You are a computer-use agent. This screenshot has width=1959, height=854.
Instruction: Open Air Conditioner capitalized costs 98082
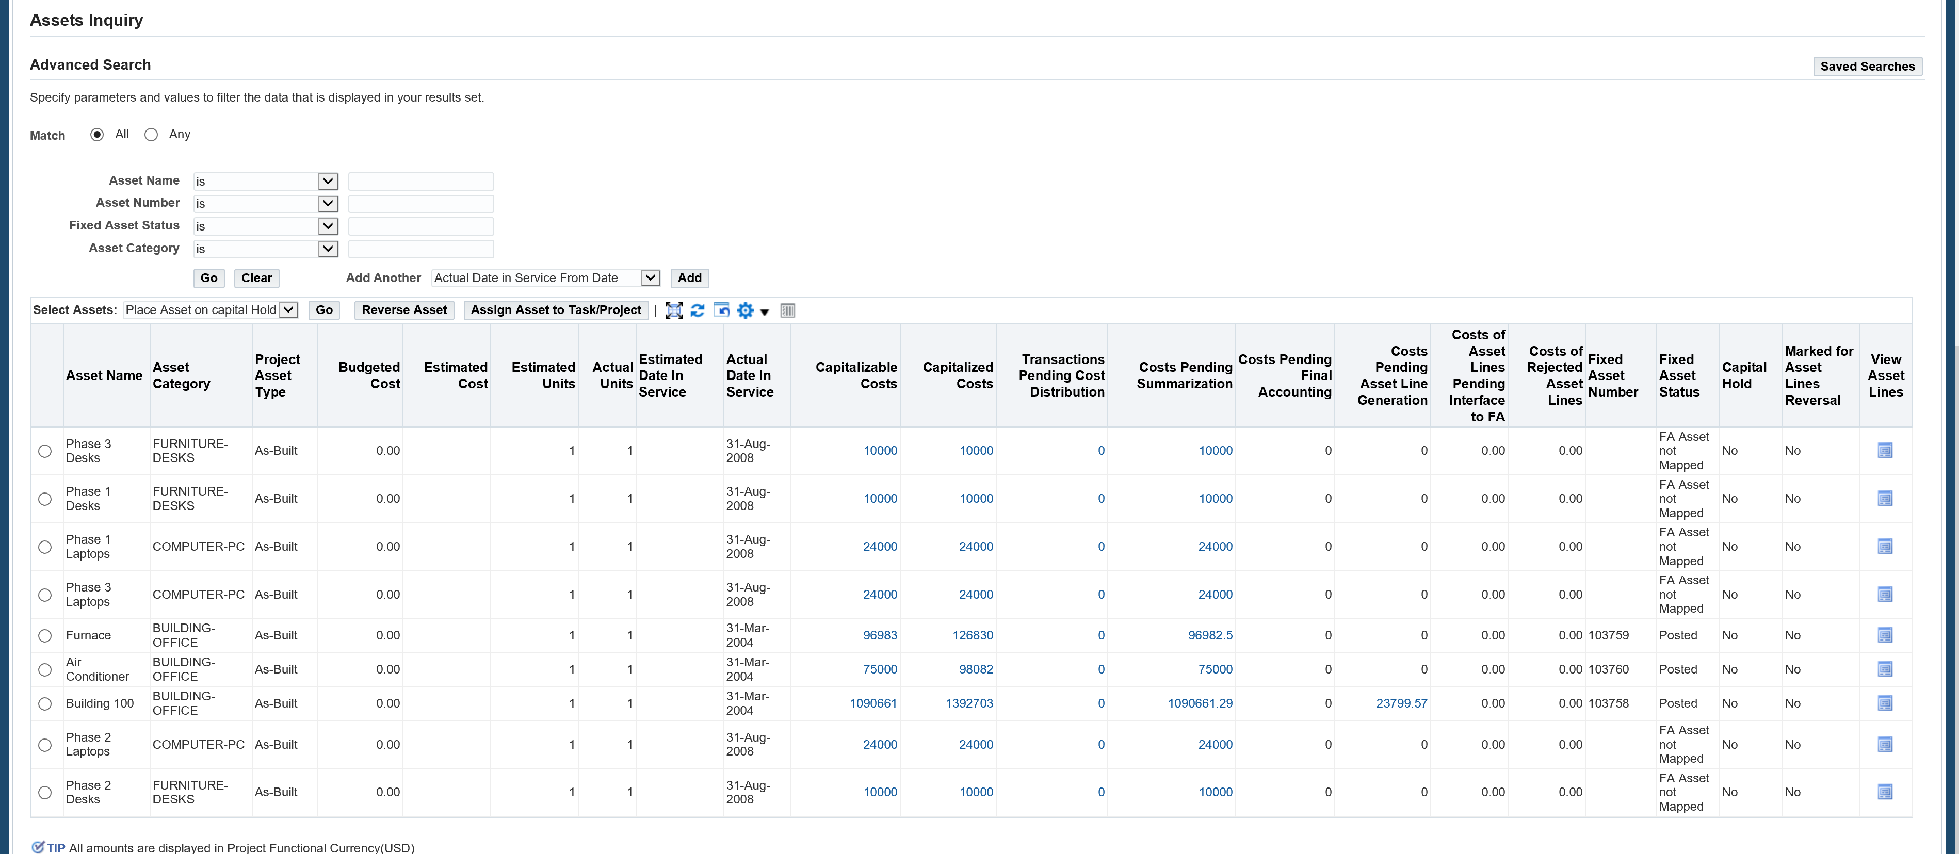tap(976, 670)
